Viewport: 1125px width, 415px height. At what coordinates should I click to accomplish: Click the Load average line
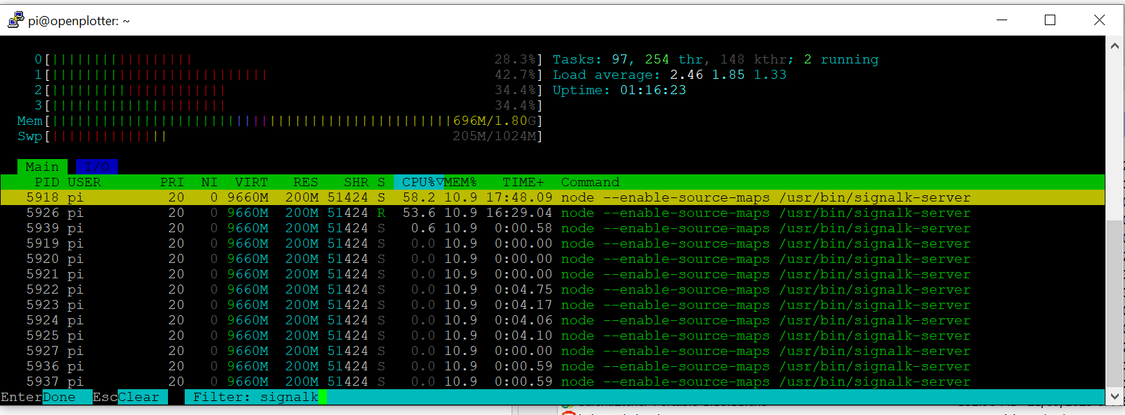pyautogui.click(x=670, y=75)
